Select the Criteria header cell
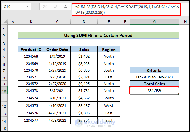Image resolution: width=190 pixels, height=132 pixels. [154, 70]
